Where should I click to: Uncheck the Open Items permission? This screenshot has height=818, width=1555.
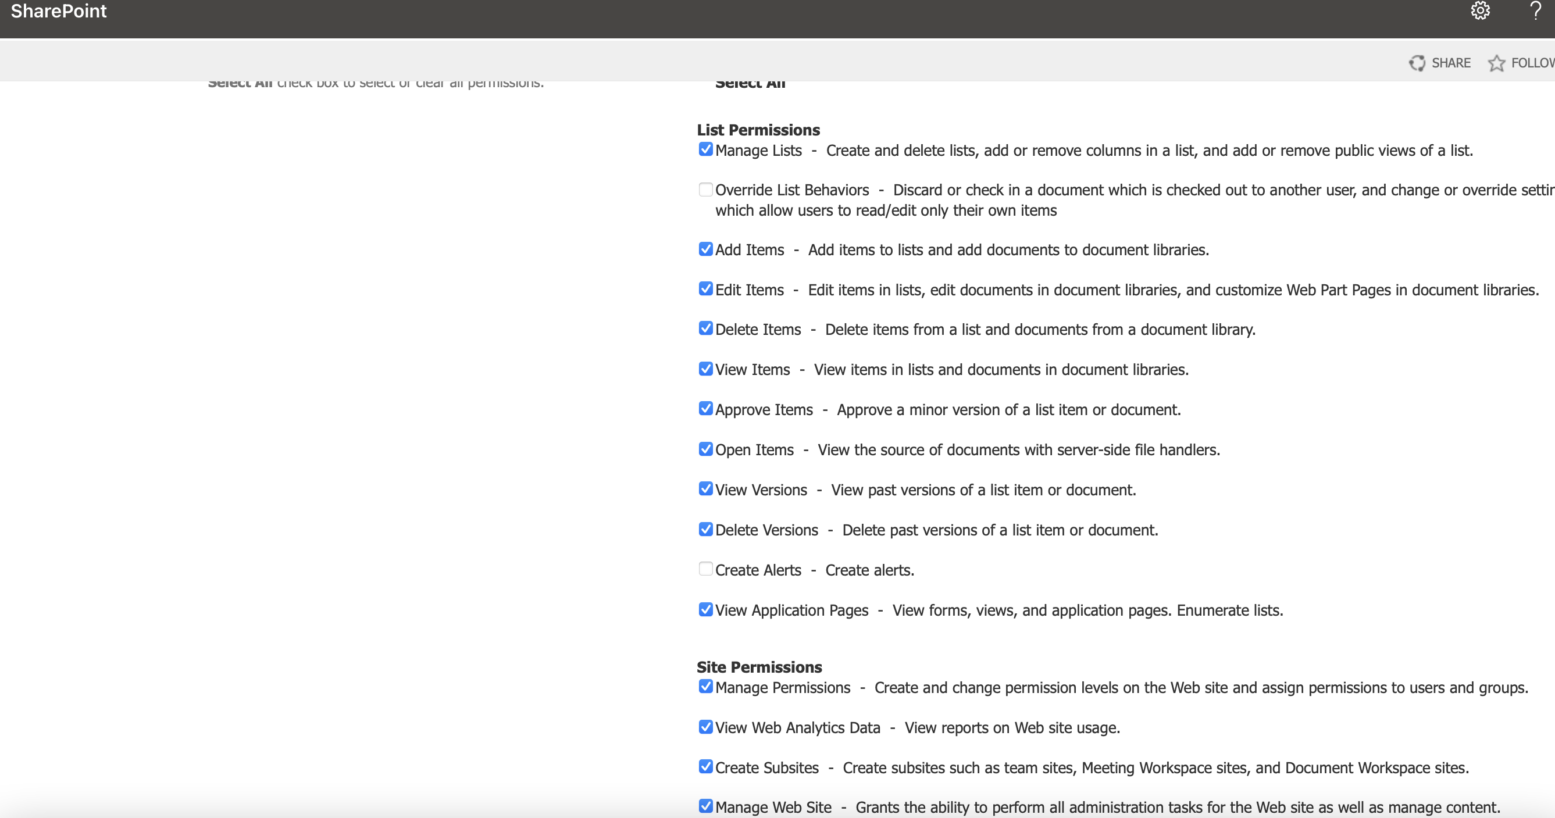(x=705, y=449)
